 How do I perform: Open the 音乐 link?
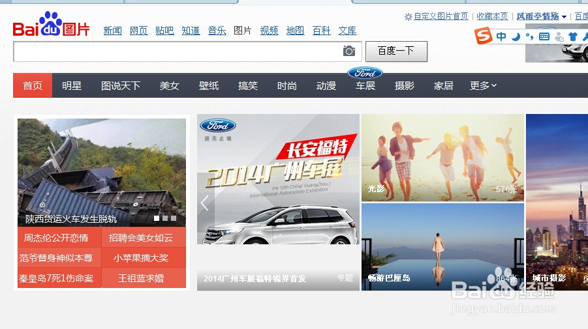point(217,31)
